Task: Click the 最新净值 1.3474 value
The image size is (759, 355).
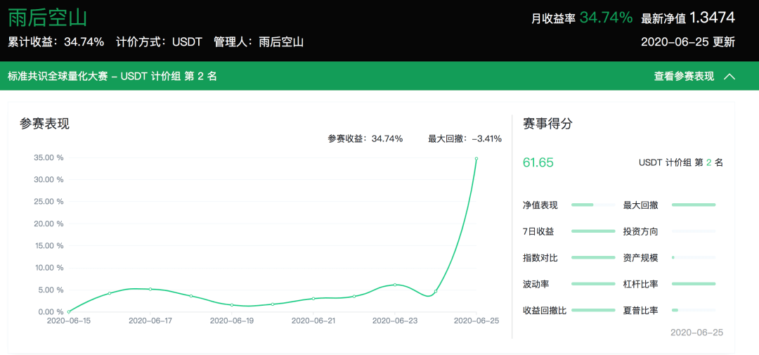Action: pos(712,18)
